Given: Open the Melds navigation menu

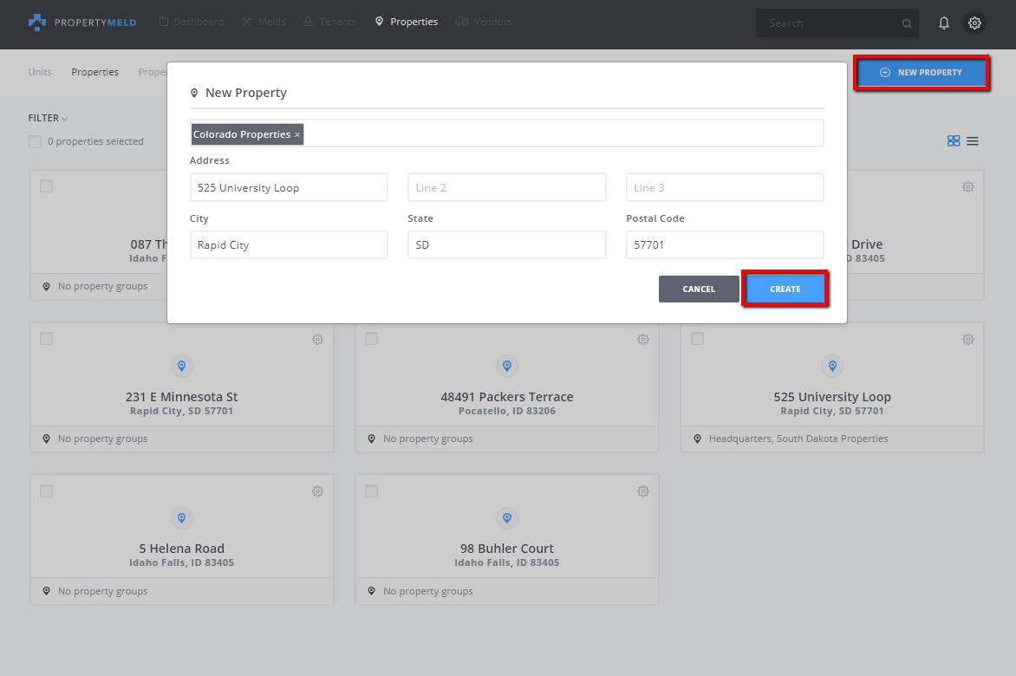Looking at the screenshot, I should pos(264,22).
